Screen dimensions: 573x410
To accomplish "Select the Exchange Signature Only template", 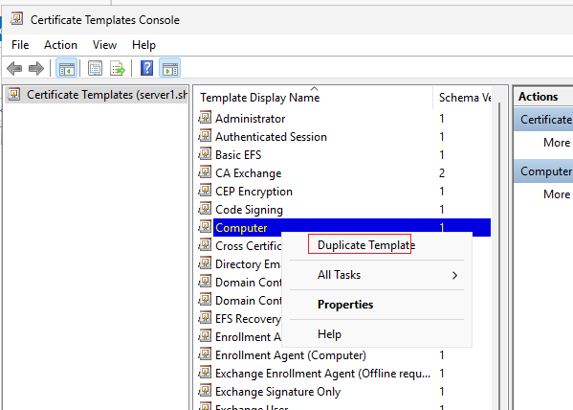I will coord(277,392).
